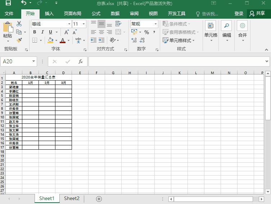Toggle middle vertical alignment
The width and height of the screenshot is (271, 204).
point(101,24)
